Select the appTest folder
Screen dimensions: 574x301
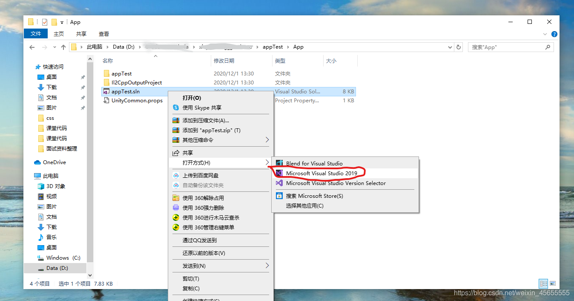tap(122, 73)
